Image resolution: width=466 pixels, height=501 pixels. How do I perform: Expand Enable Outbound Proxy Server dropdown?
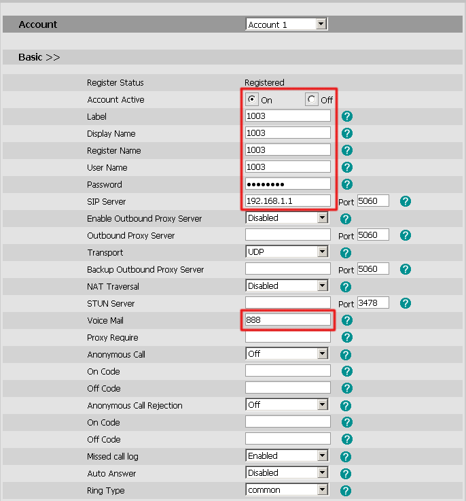pyautogui.click(x=287, y=218)
